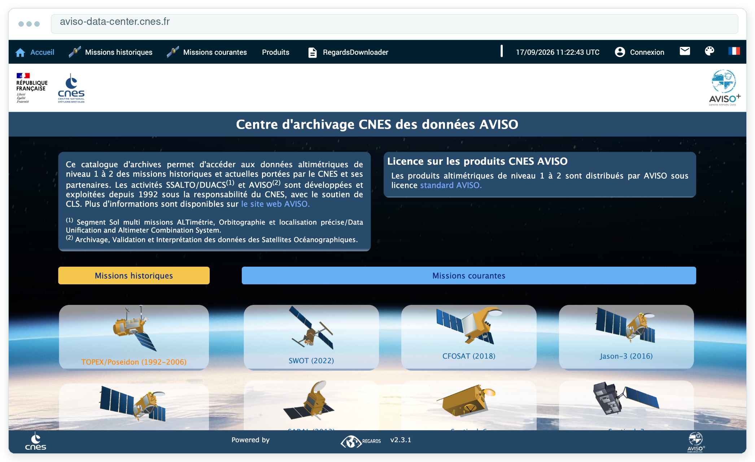Click the Accueil menu label

(42, 52)
